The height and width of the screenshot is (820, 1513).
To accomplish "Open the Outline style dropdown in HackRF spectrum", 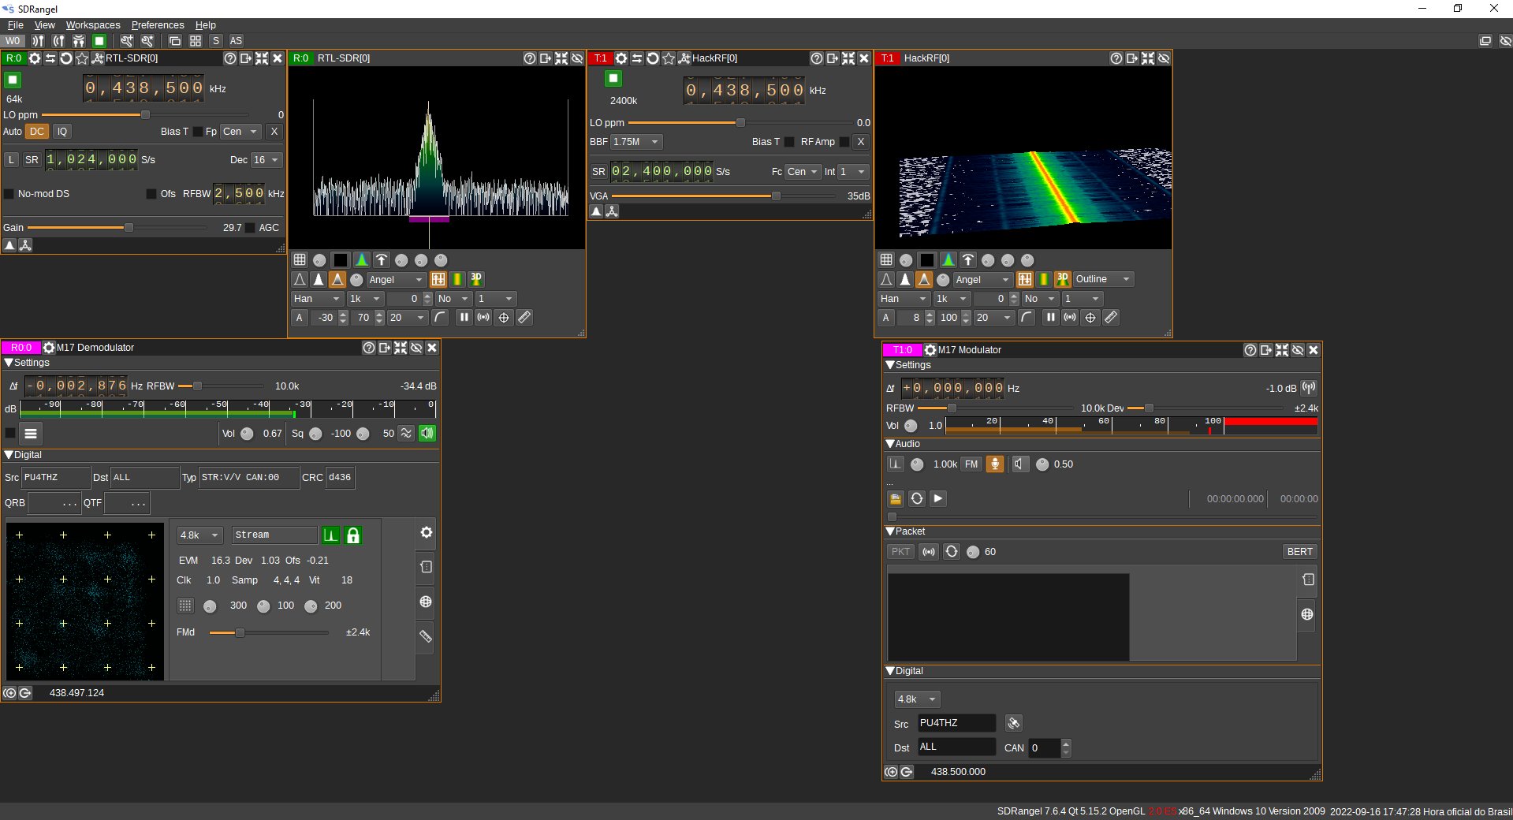I will [x=1103, y=279].
